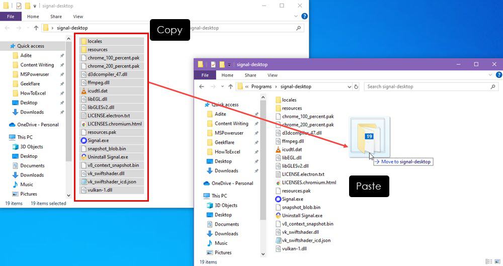Select libGLESv2.dll in front window
503x266 pixels.
click(x=292, y=166)
